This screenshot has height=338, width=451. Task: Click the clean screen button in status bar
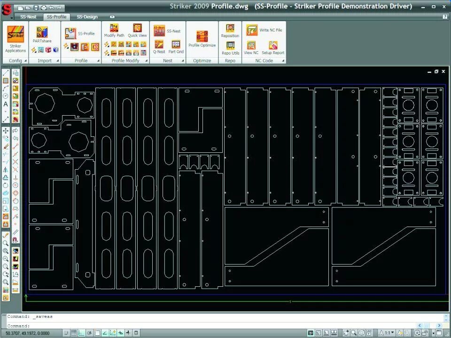(439, 333)
